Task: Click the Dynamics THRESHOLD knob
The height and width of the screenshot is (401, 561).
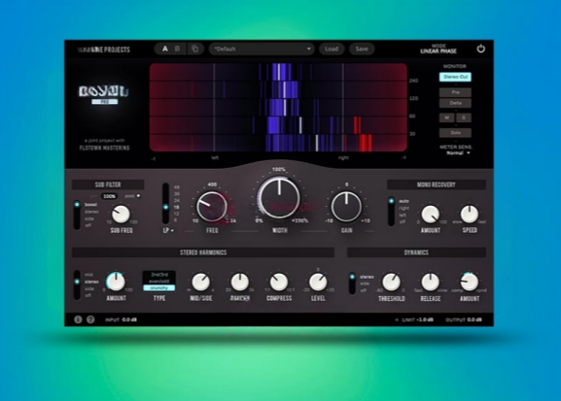Action: coord(392,282)
